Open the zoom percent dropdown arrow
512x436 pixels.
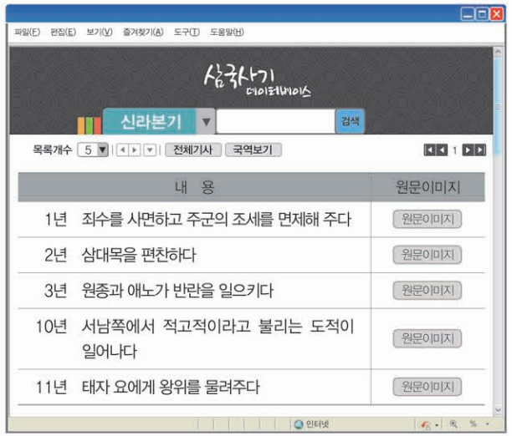point(488,424)
